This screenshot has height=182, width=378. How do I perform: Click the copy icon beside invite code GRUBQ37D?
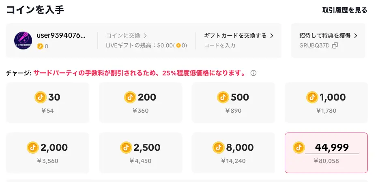(x=335, y=45)
